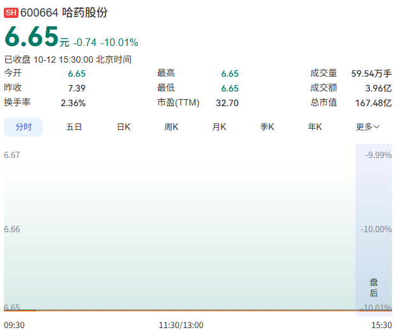Click the 昨收 value 7.39
This screenshot has height=330, width=399.
tap(77, 88)
